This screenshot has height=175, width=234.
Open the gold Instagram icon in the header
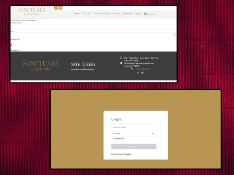[x=60, y=8]
